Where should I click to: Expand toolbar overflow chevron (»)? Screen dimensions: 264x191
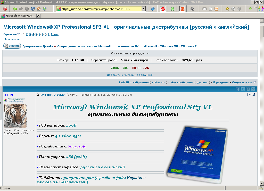(255, 7)
